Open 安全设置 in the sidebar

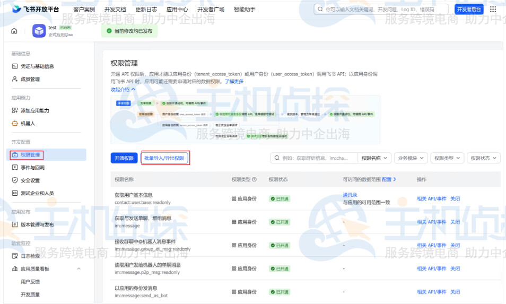[x=30, y=180]
